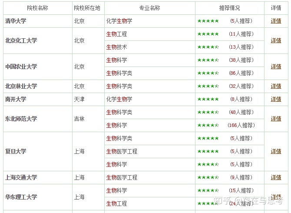This screenshot has height=213, width=291.
Task: Open 详情 link for 南开大学
Action: click(x=276, y=99)
